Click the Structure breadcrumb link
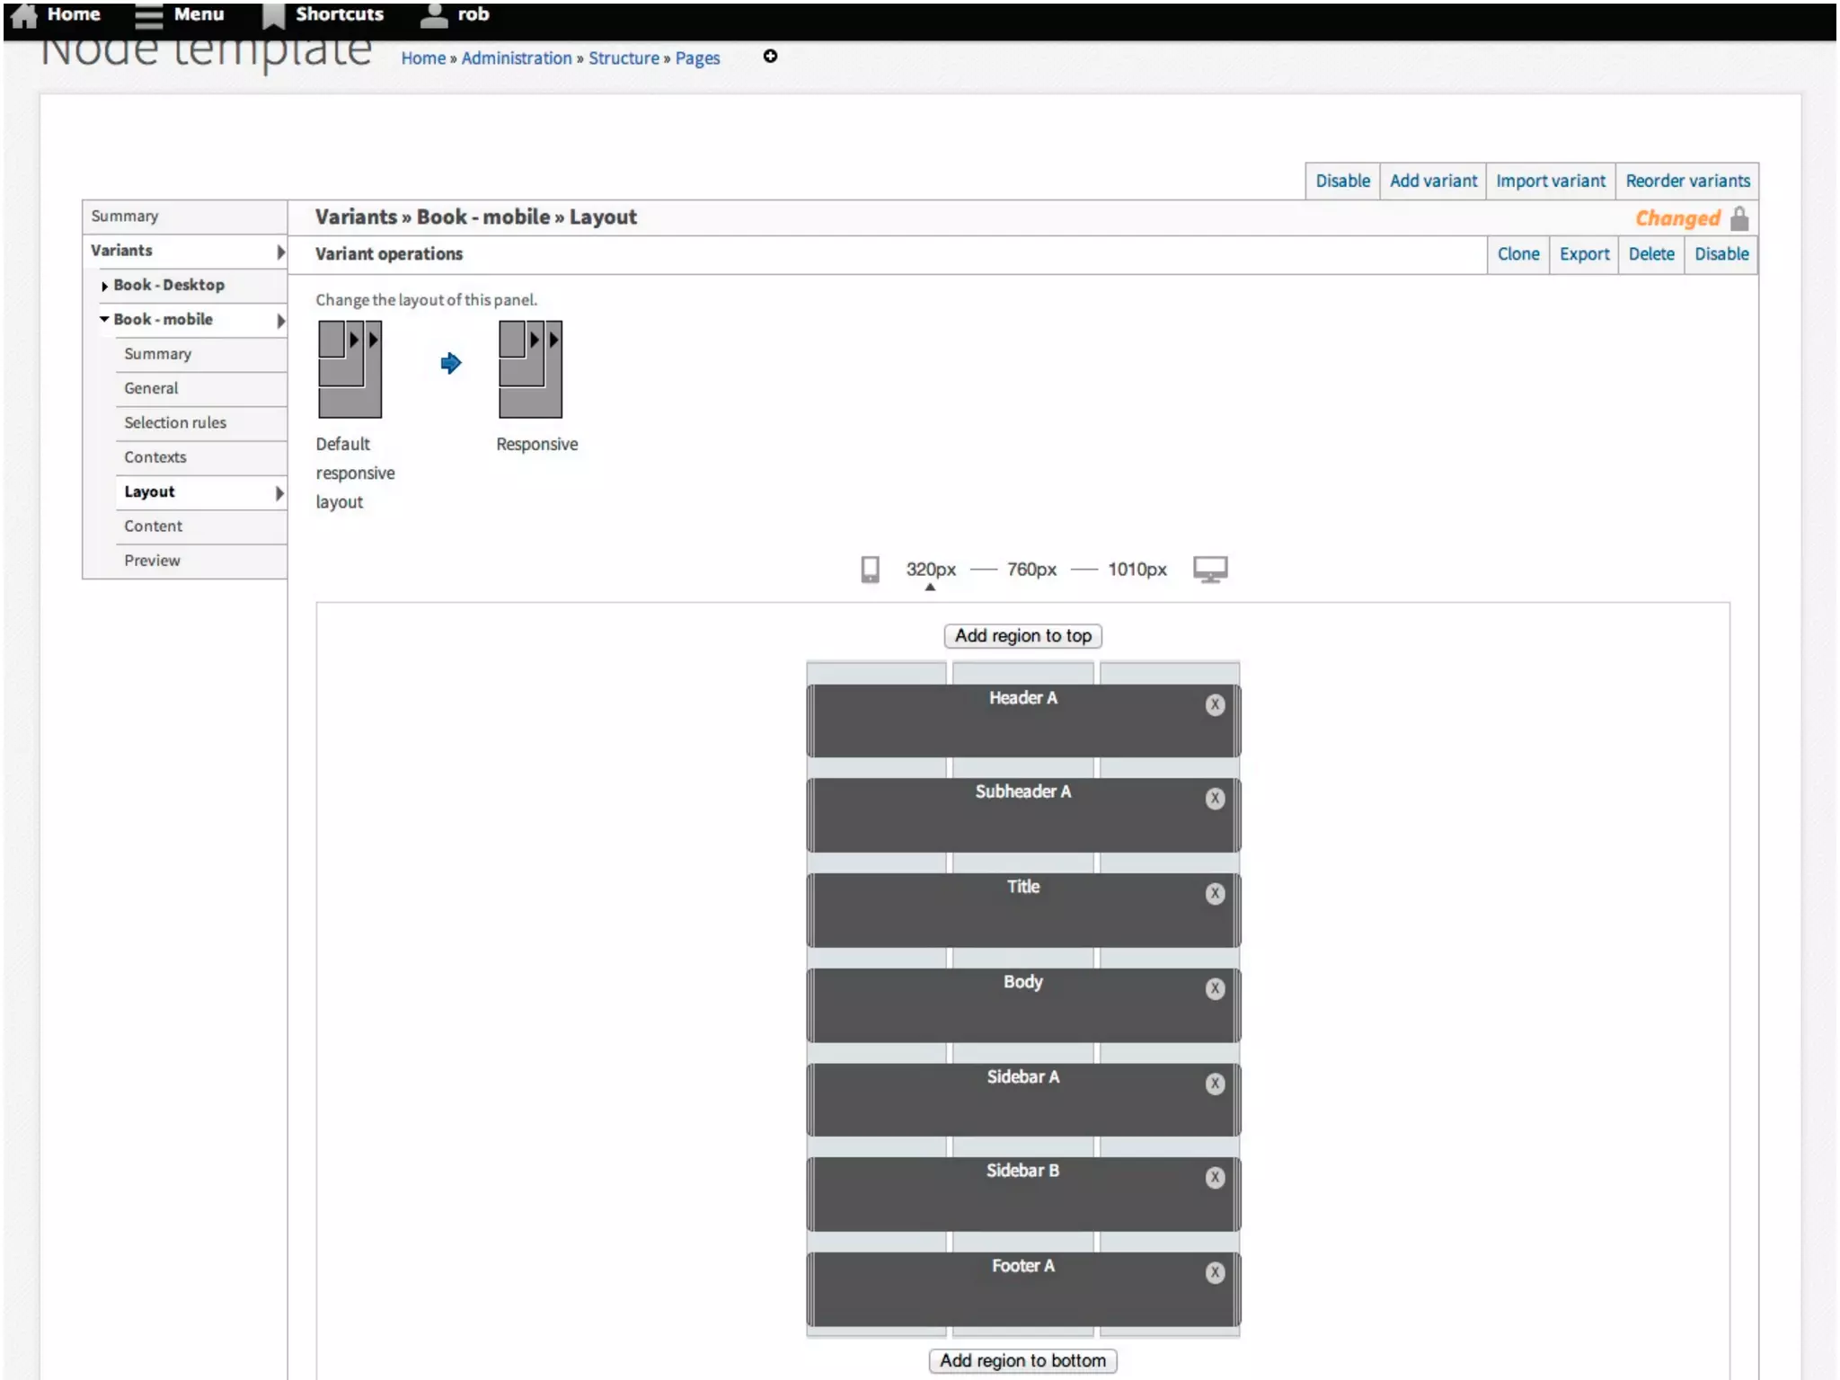This screenshot has width=1840, height=1380. [x=624, y=57]
